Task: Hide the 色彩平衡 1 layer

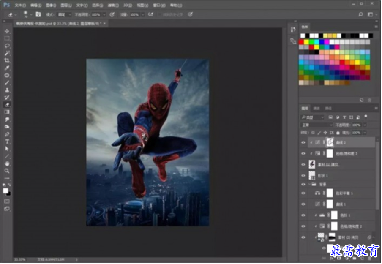Action: 303,193
